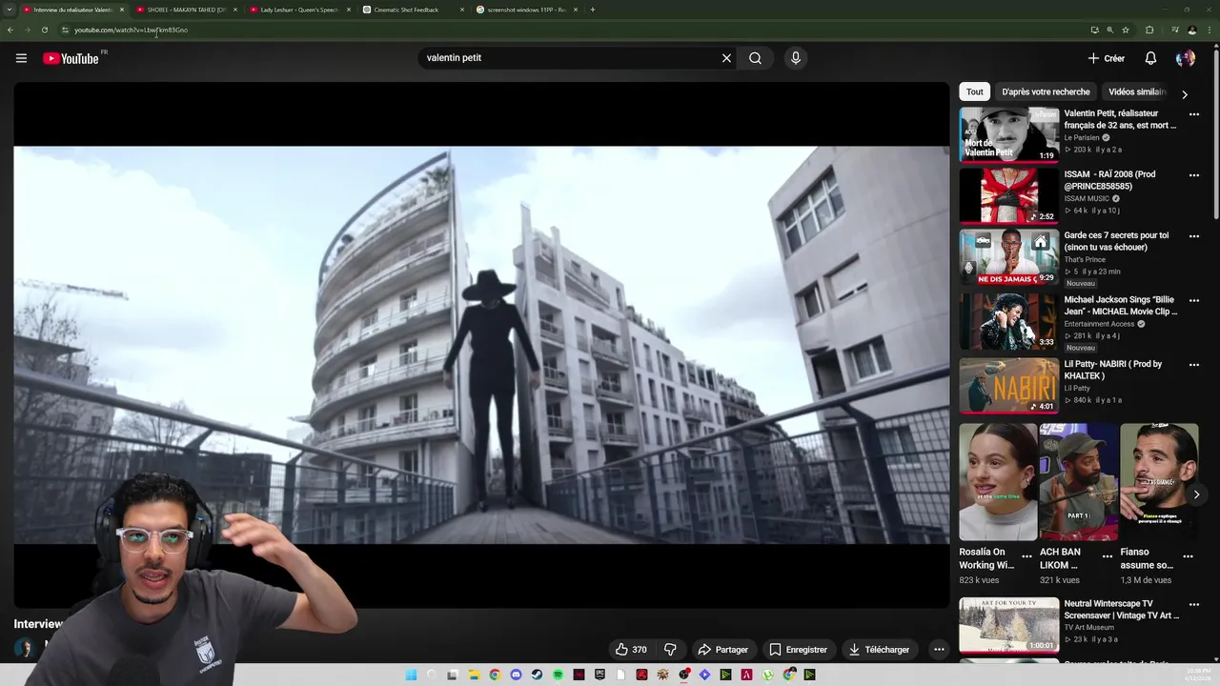Viewport: 1220px width, 686px height.
Task: Open options for Valentin Petit Le Parisien video
Action: (x=1193, y=114)
